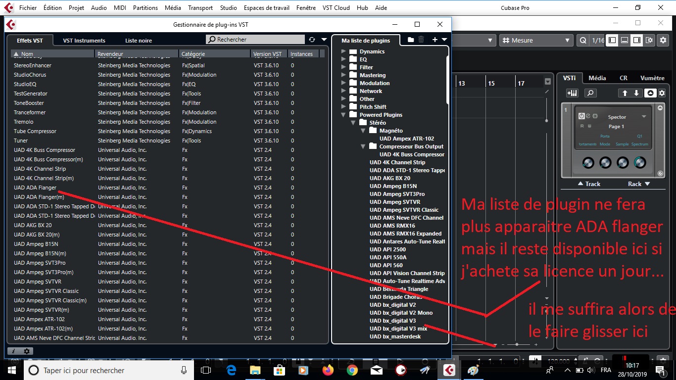Collapse the Powered Plugins folder
This screenshot has width=676, height=380.
[x=342, y=114]
